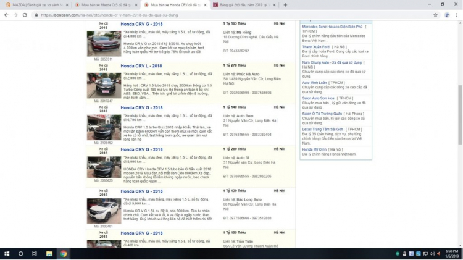Go back to the previous page
Screen dimensions: 463x260
(x=6, y=15)
